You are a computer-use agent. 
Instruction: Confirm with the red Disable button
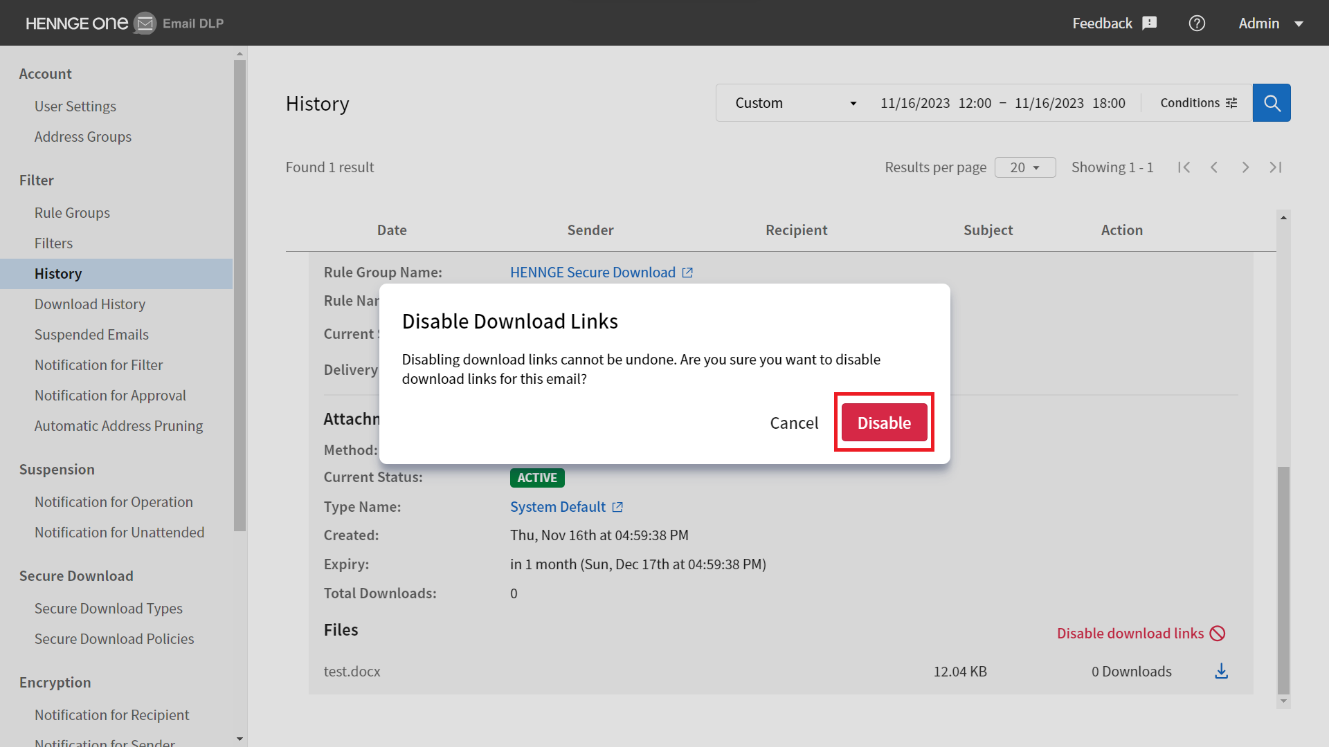885,423
